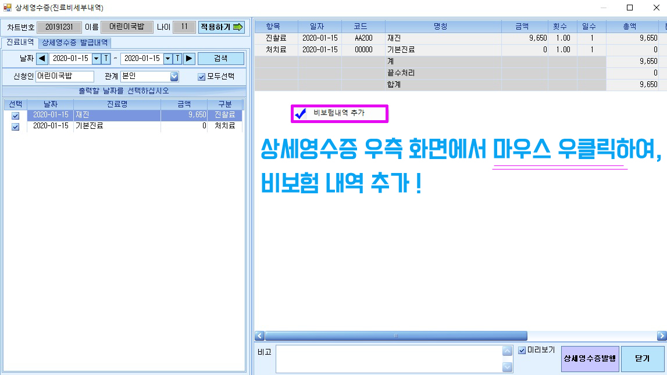The width and height of the screenshot is (667, 375).
Task: Switch to the 상세영수증 발급내역 tab
Action: [75, 42]
